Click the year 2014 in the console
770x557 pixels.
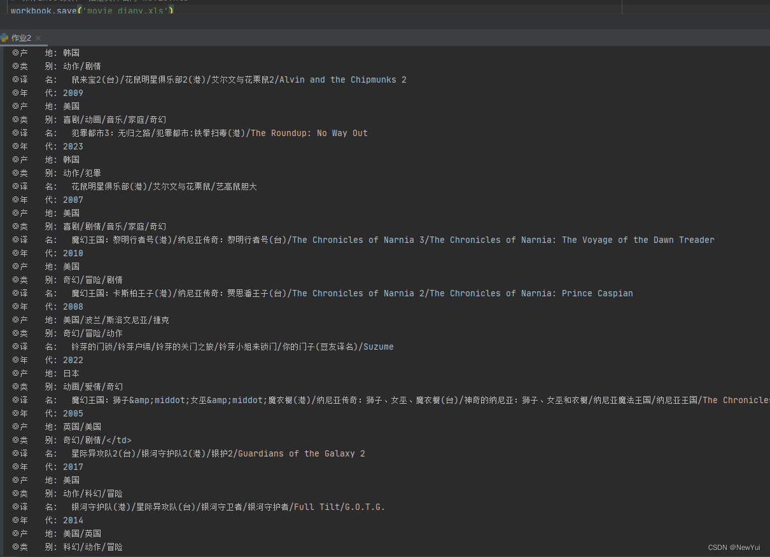pos(73,519)
